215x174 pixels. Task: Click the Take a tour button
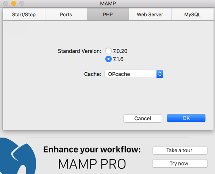180,151
